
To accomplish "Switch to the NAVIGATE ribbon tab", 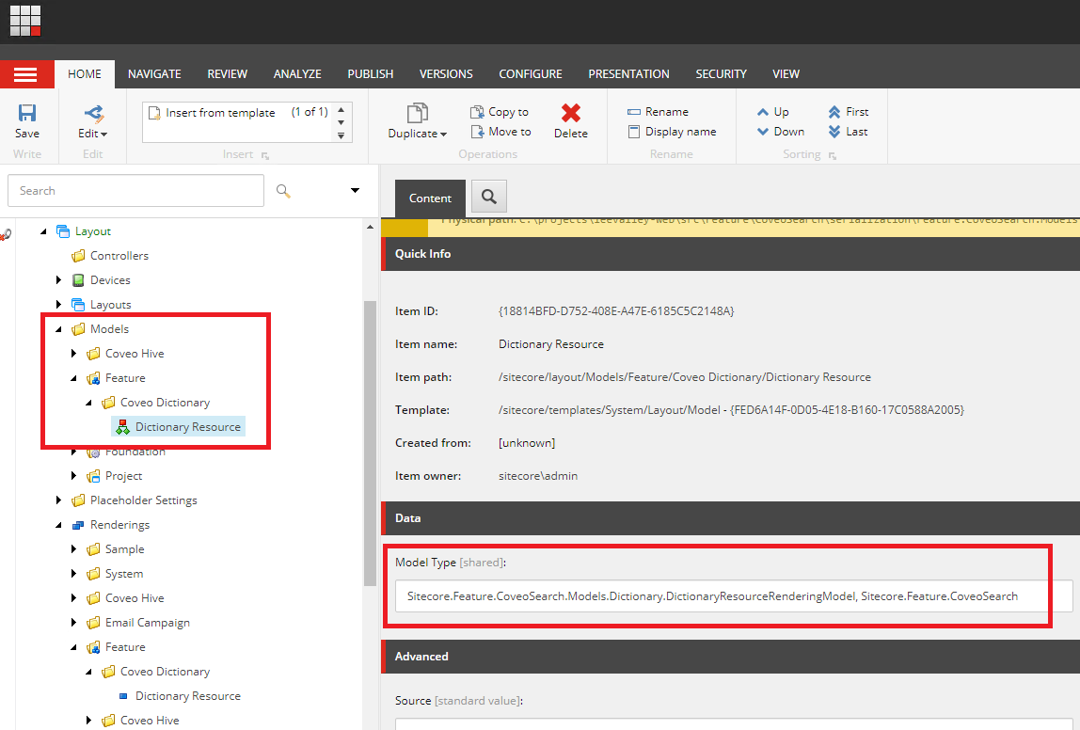I will click(154, 74).
